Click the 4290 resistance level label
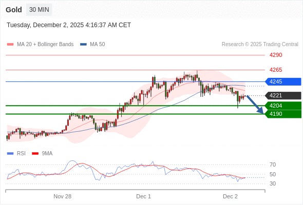Image resolution: width=303 pixels, height=205 pixels. 276,55
